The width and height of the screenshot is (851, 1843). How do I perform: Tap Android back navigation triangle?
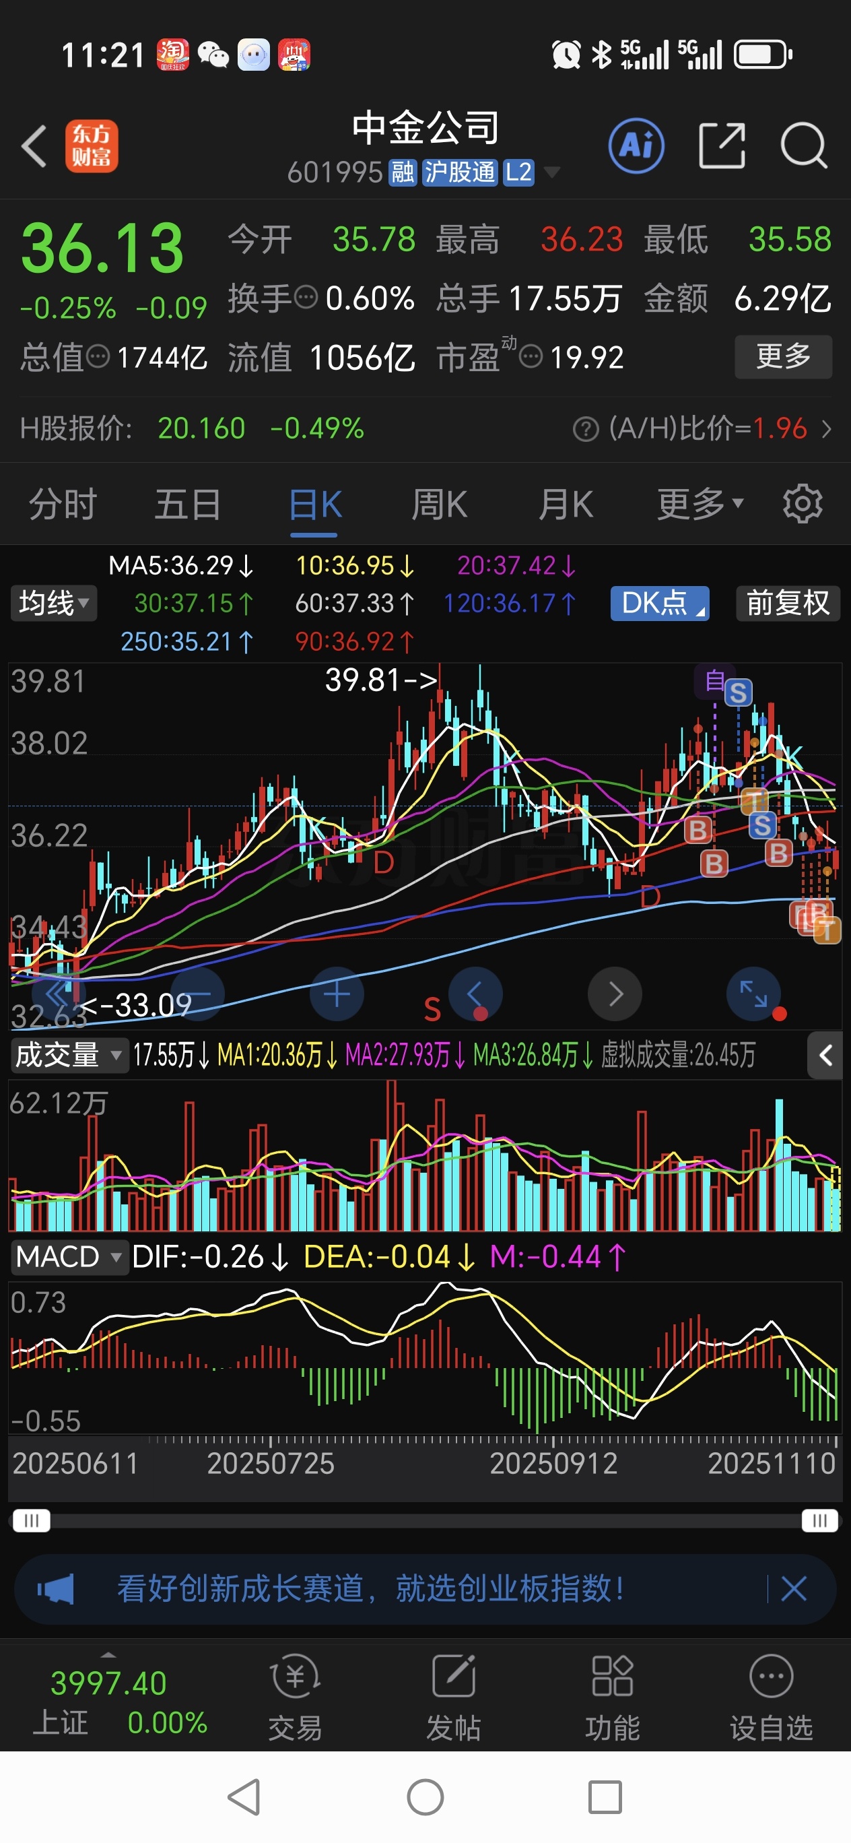pos(244,1797)
